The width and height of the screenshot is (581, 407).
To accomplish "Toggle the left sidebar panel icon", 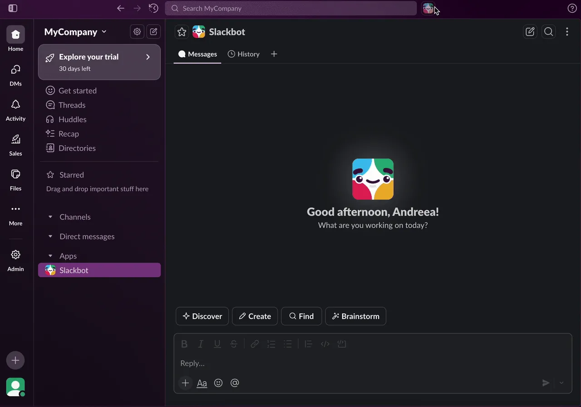I will [x=13, y=8].
